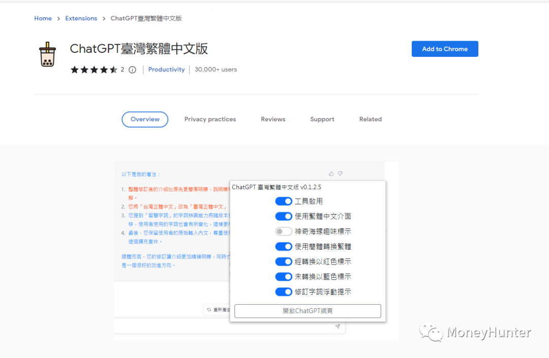
Task: Open the rating info circle icon
Action: (x=132, y=70)
